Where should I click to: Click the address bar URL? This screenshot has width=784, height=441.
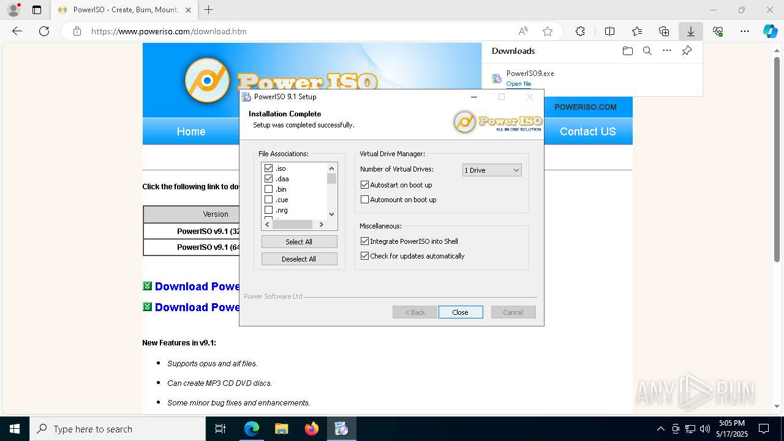(x=169, y=31)
